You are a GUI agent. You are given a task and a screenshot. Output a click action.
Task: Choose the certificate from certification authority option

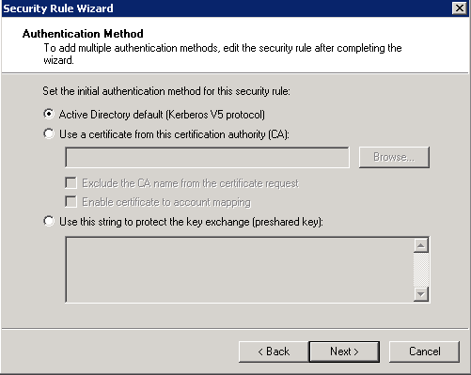[49, 133]
